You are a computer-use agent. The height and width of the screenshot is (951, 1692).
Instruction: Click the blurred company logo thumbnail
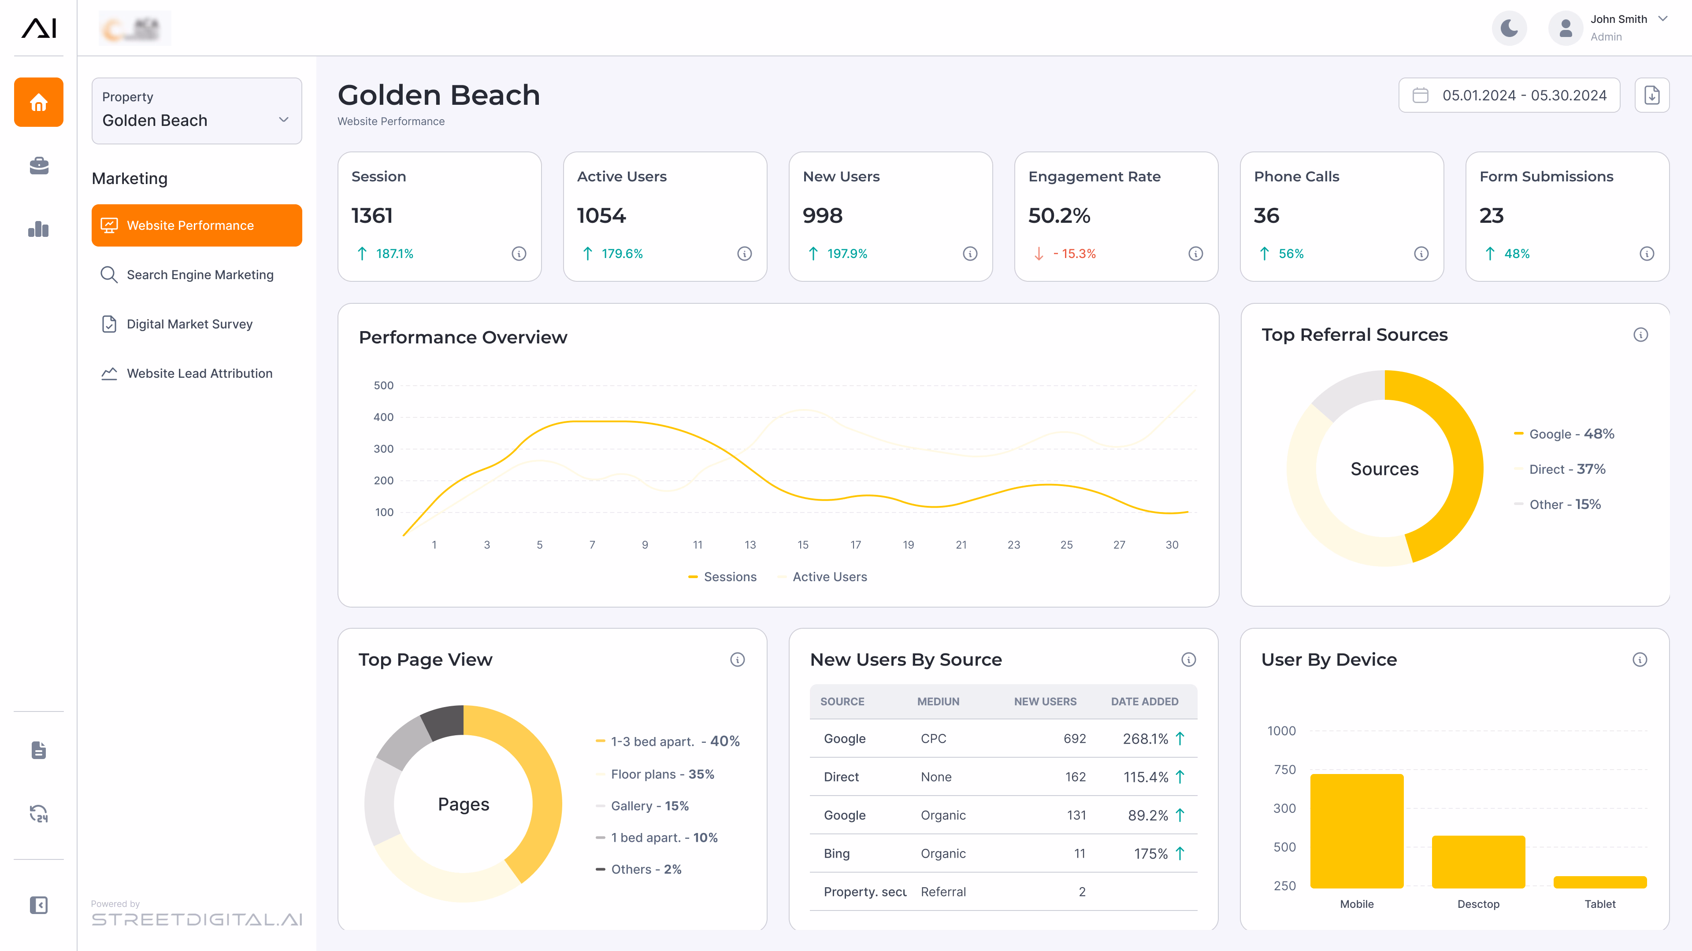point(135,28)
